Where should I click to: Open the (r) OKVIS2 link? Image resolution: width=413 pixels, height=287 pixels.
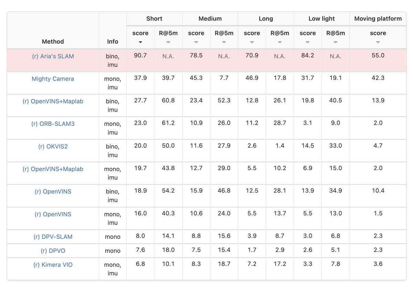53,146
